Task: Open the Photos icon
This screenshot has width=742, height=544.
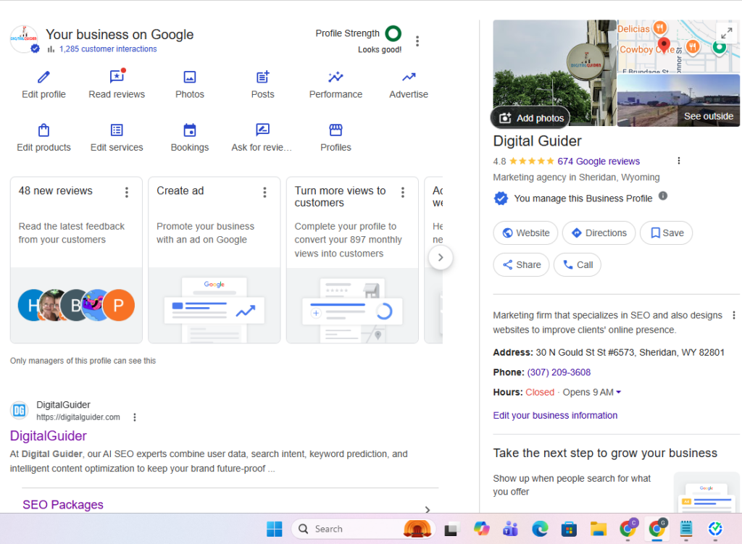Action: (x=190, y=77)
